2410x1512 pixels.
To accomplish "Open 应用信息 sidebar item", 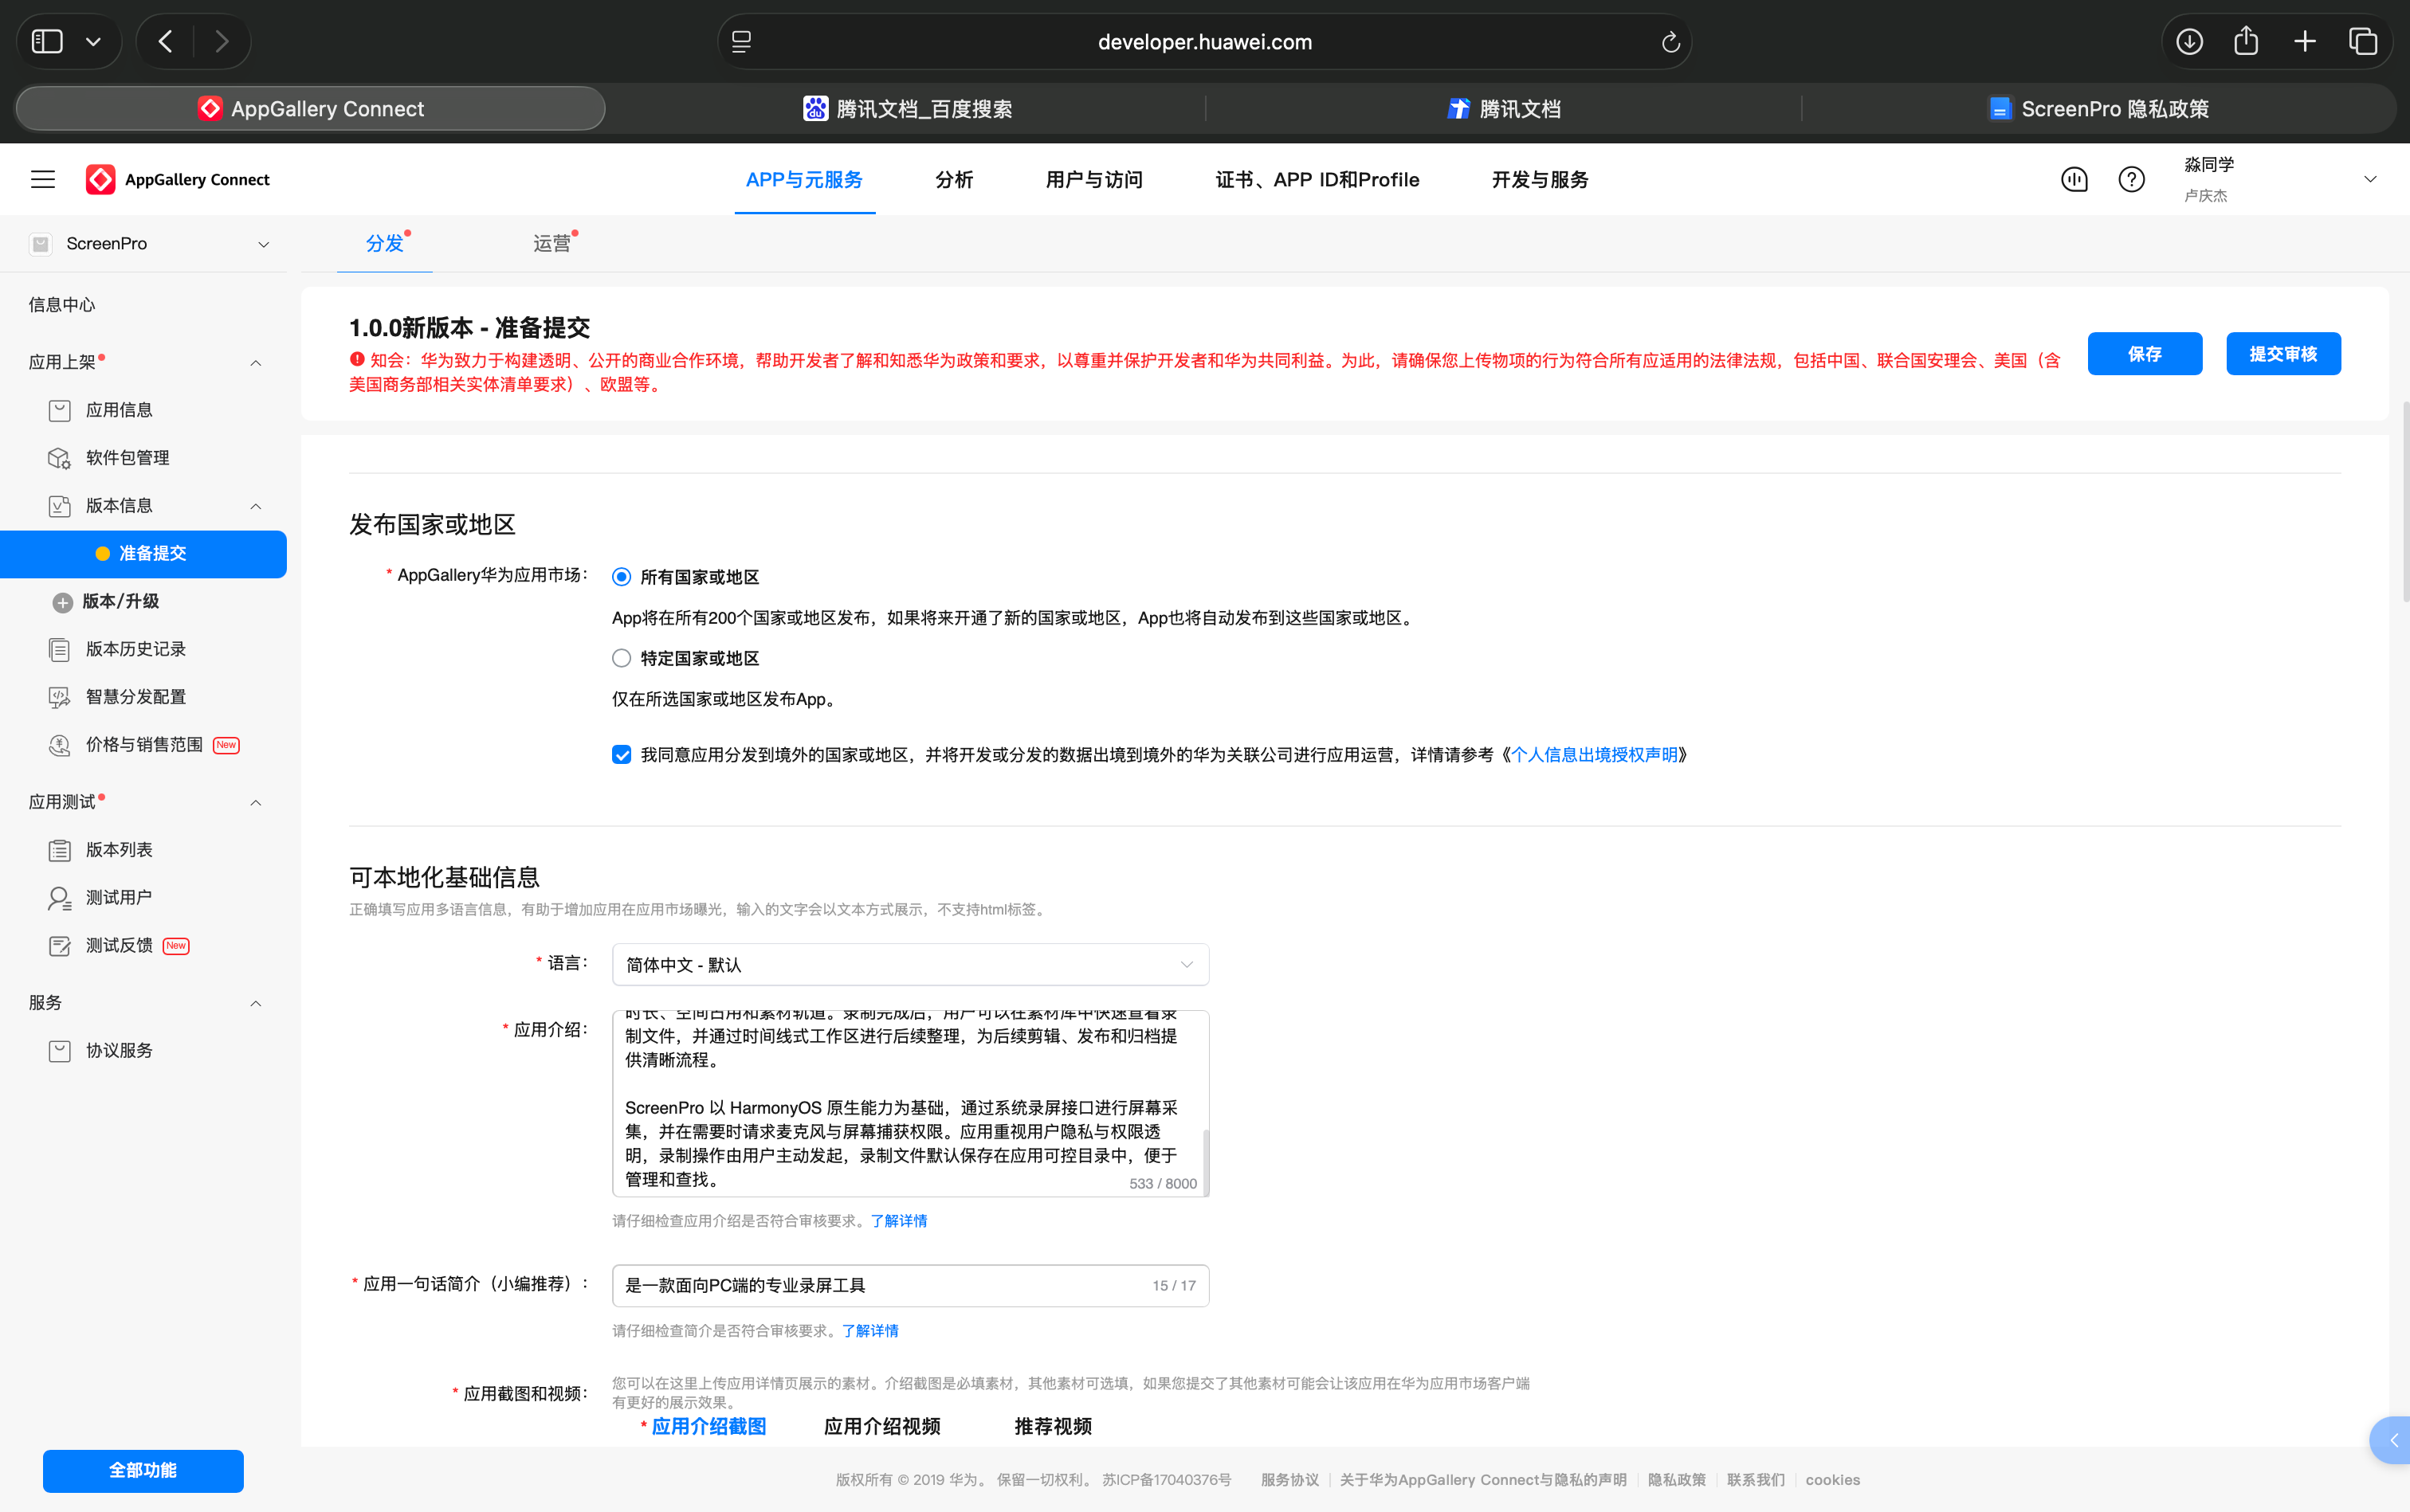I will [119, 410].
